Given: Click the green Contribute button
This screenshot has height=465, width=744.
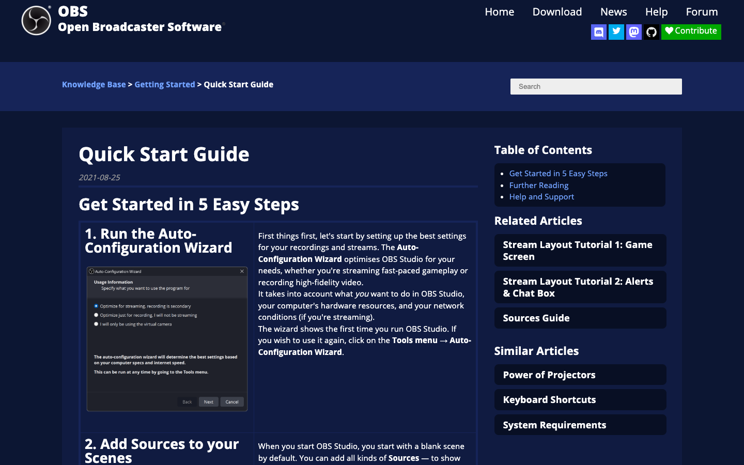Looking at the screenshot, I should pyautogui.click(x=691, y=32).
